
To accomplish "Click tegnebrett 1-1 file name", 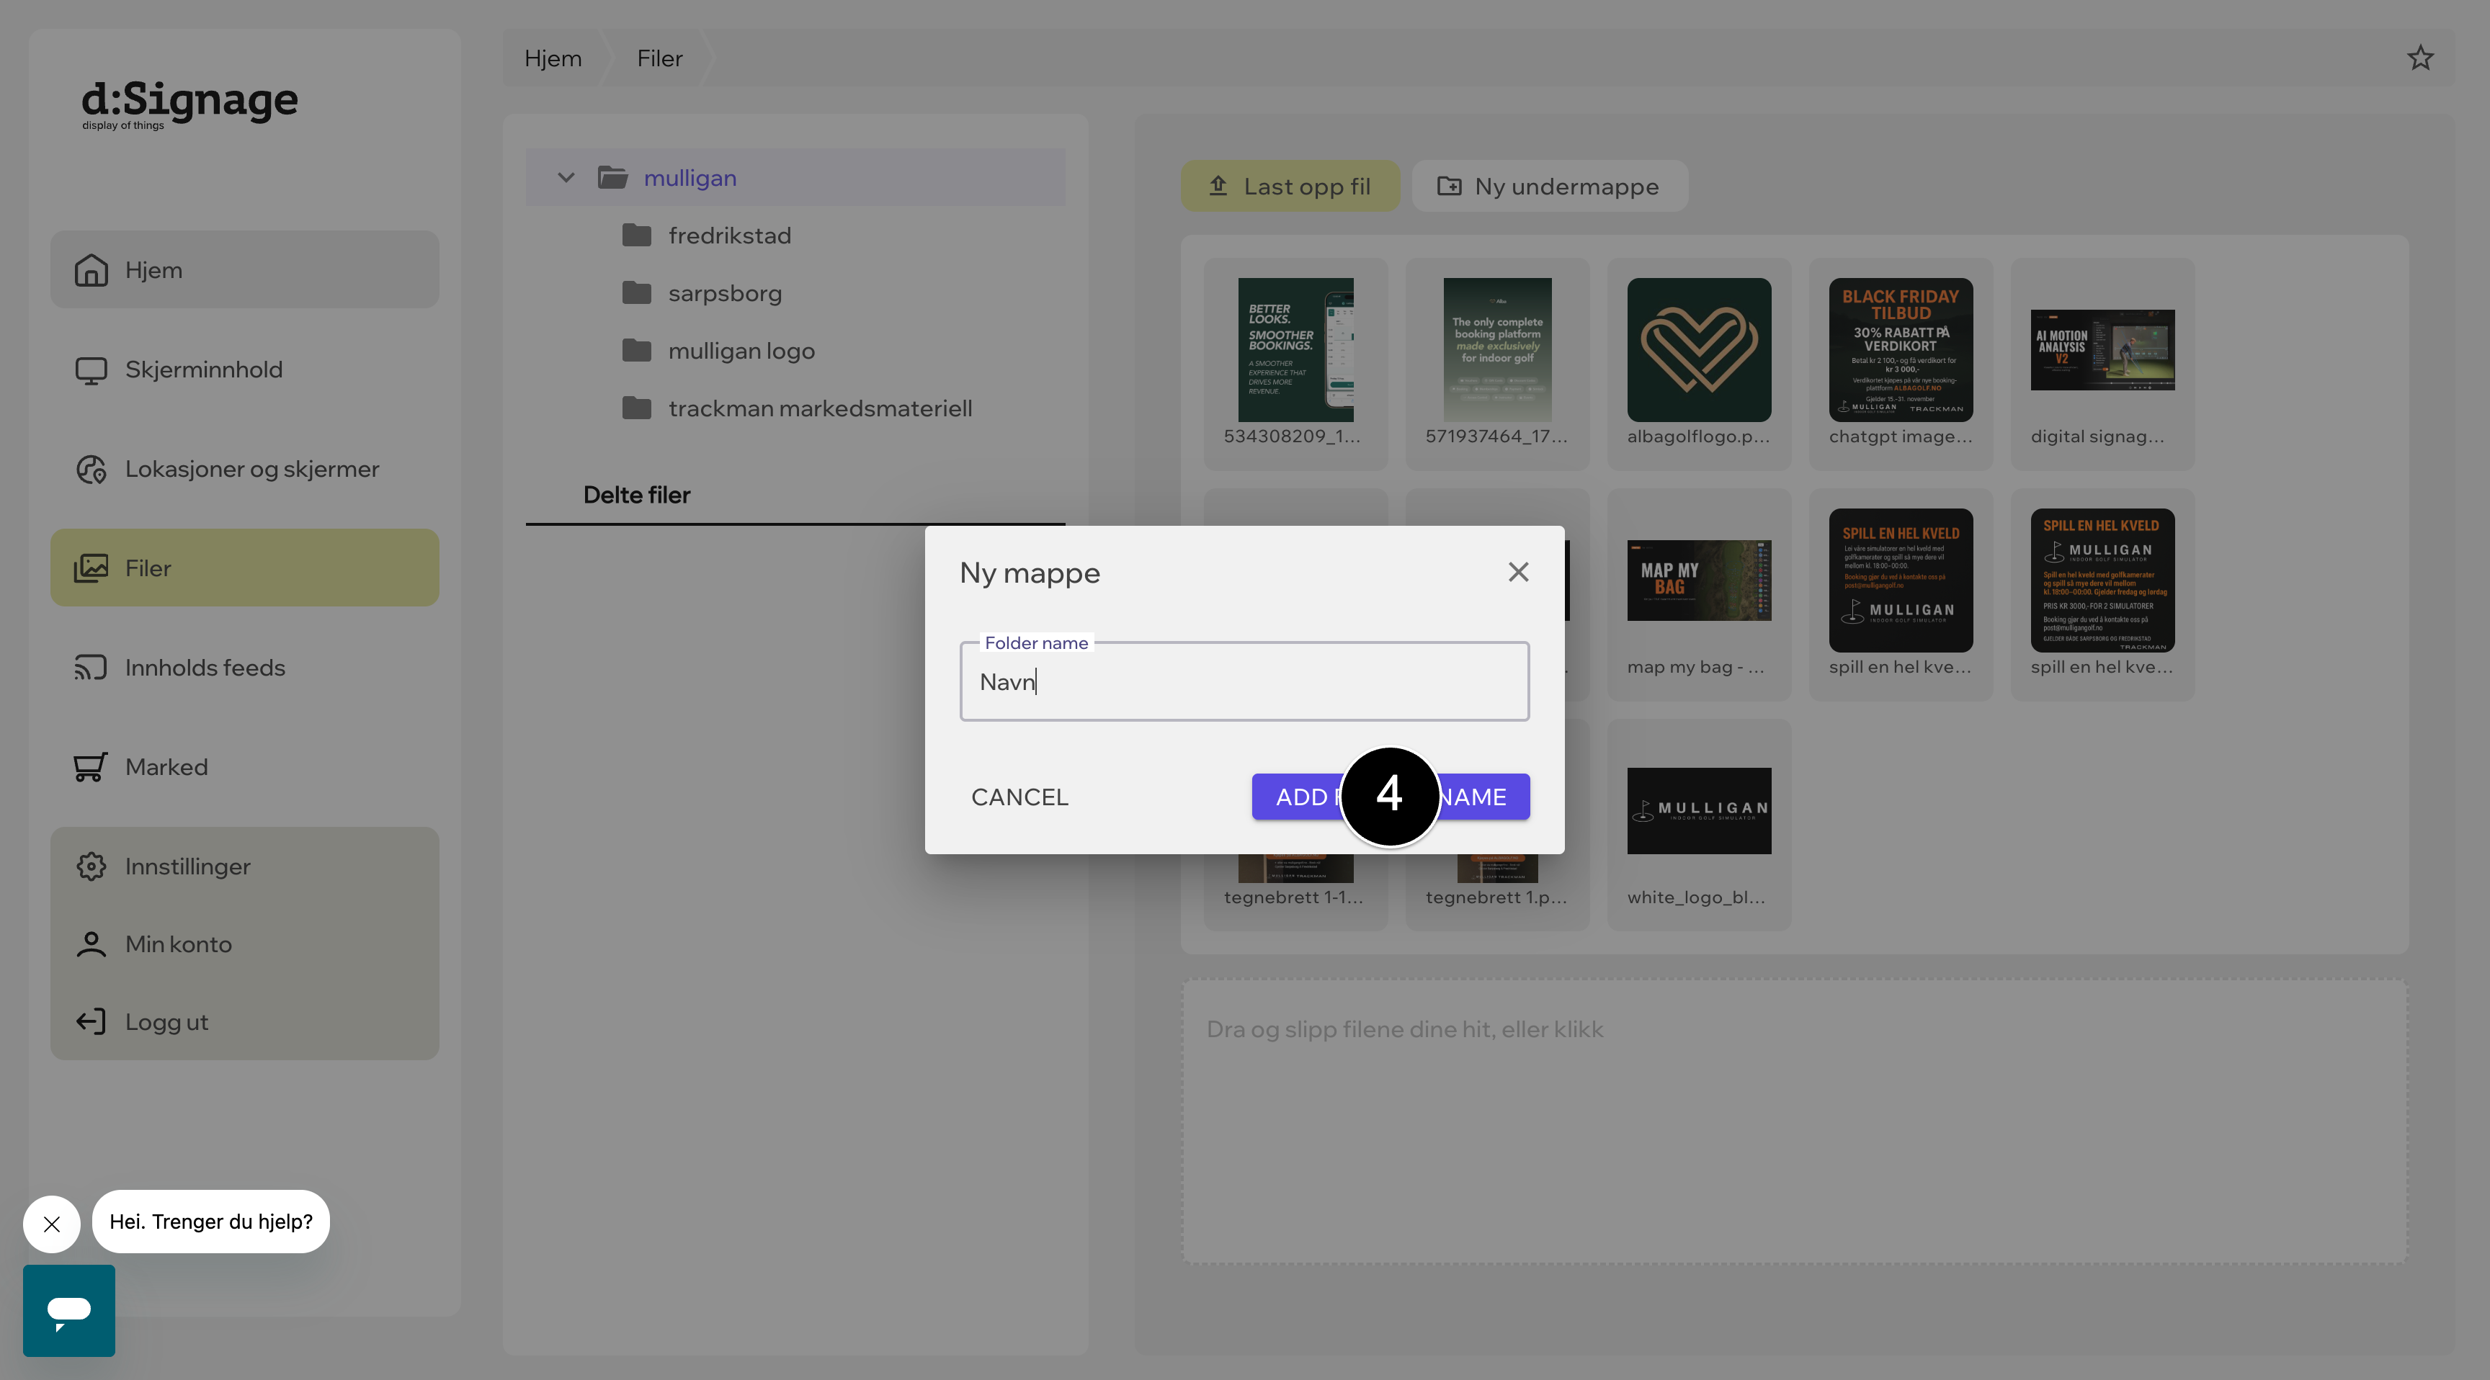I will coord(1293,897).
